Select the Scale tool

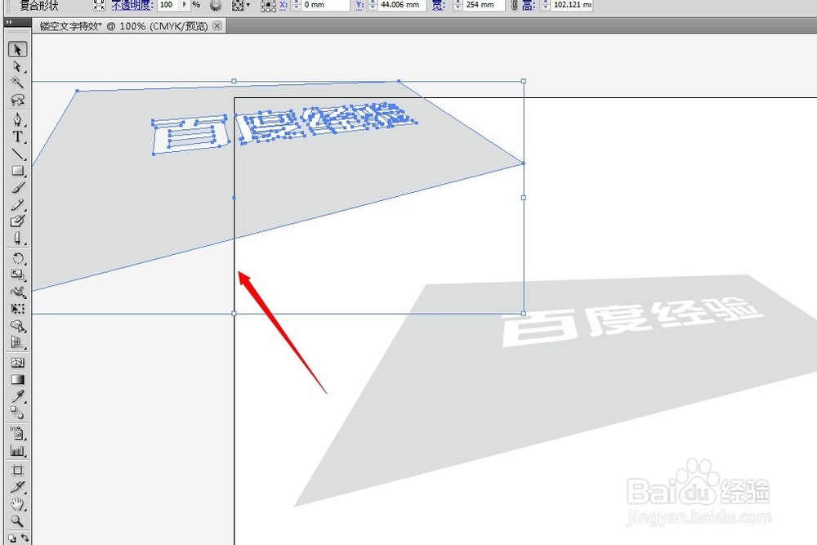18,275
